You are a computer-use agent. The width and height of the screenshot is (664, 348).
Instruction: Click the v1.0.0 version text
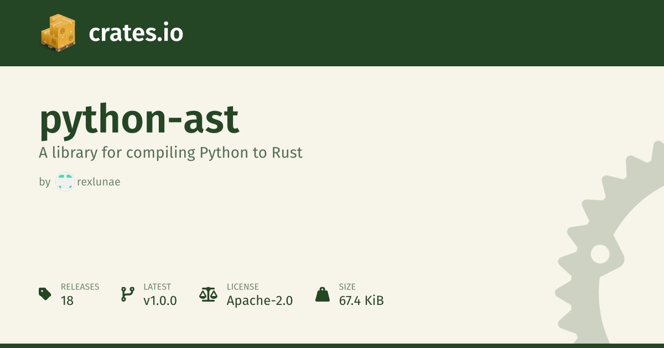(160, 301)
